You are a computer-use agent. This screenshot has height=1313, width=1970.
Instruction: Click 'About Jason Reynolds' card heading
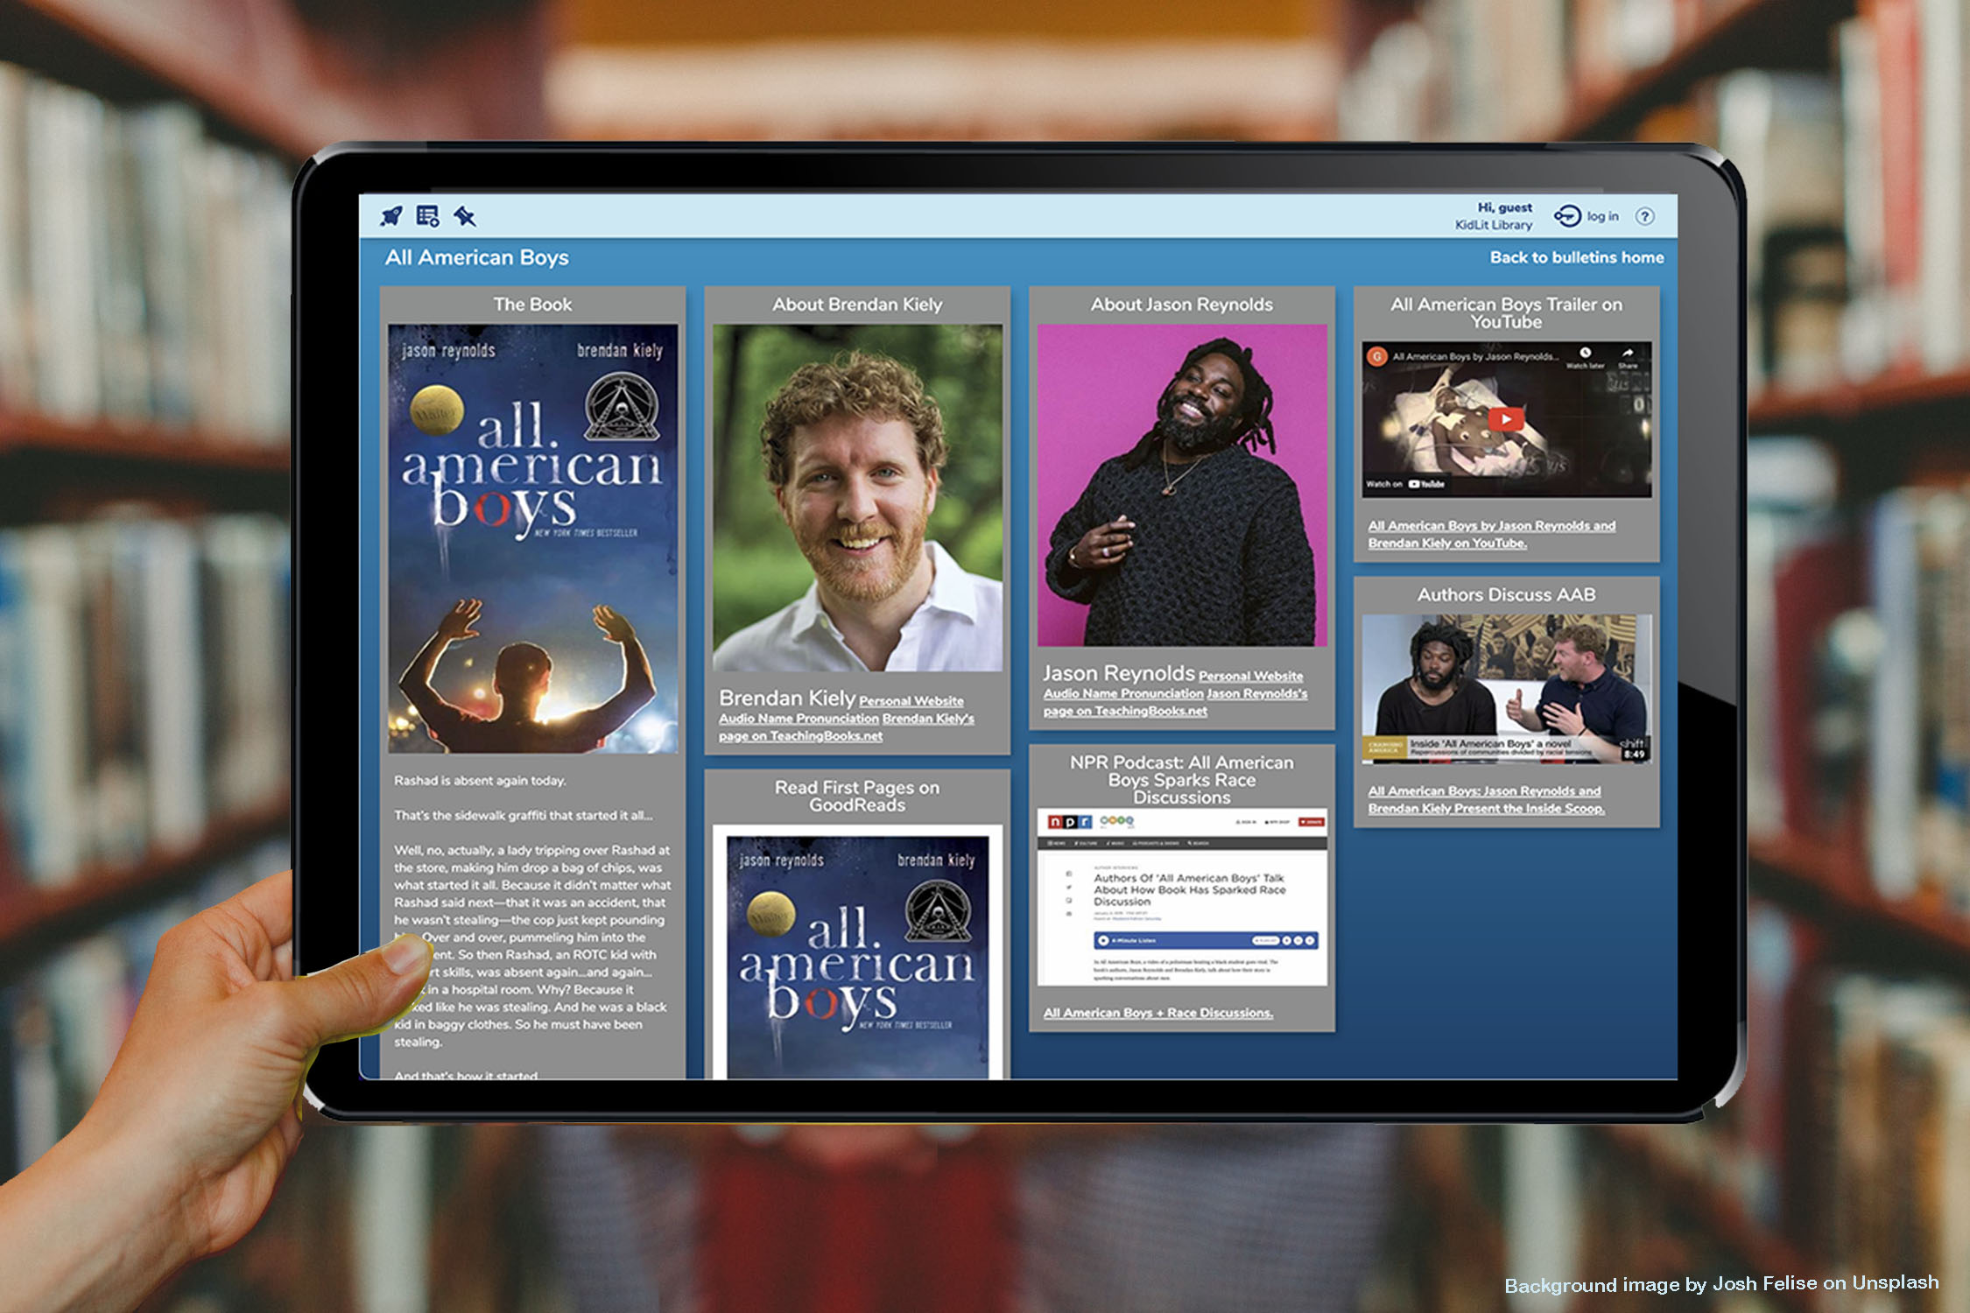coord(1182,305)
